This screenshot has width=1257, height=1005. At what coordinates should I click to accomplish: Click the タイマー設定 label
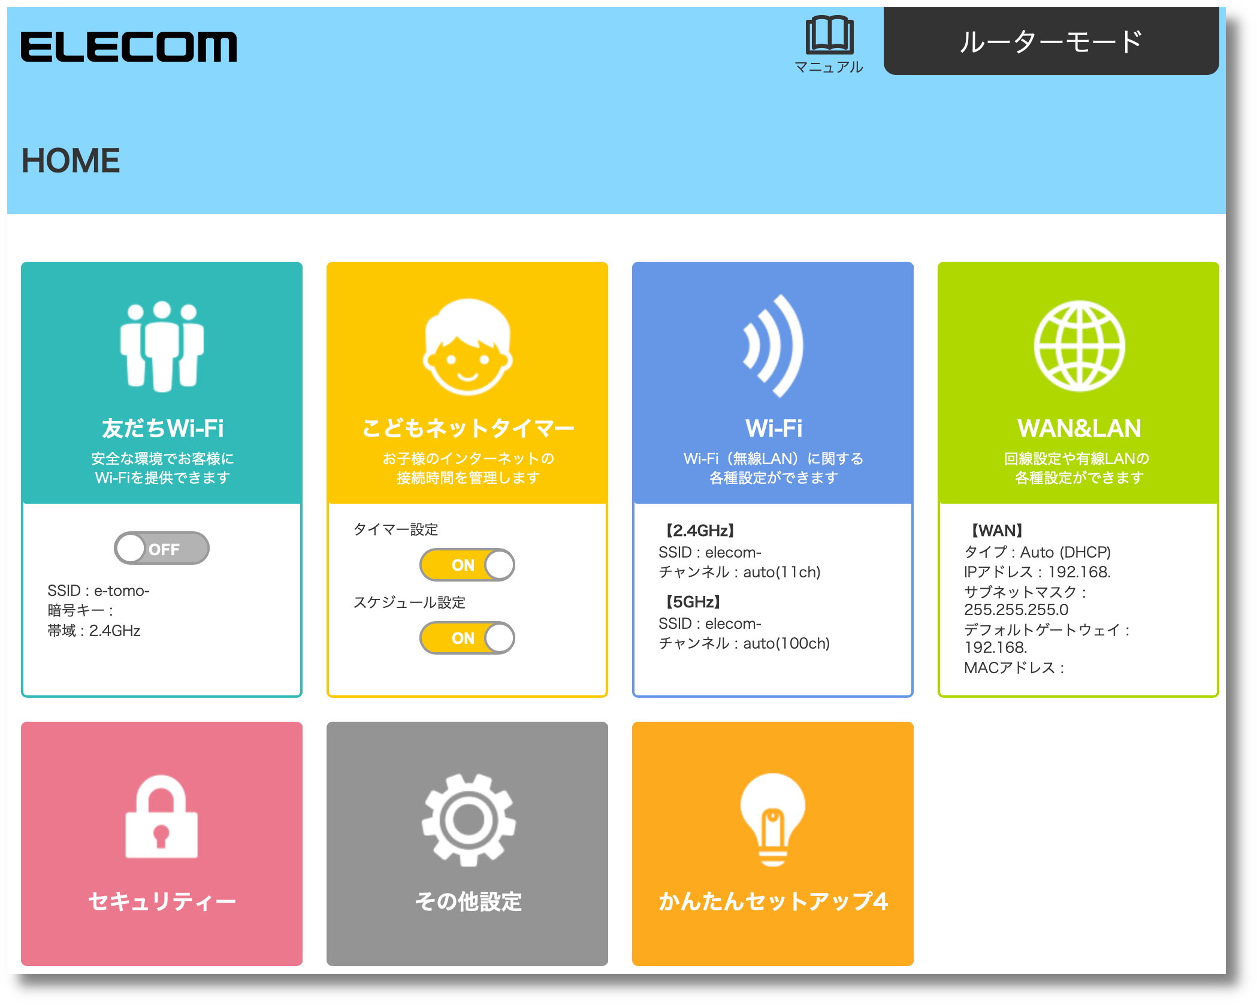395,529
